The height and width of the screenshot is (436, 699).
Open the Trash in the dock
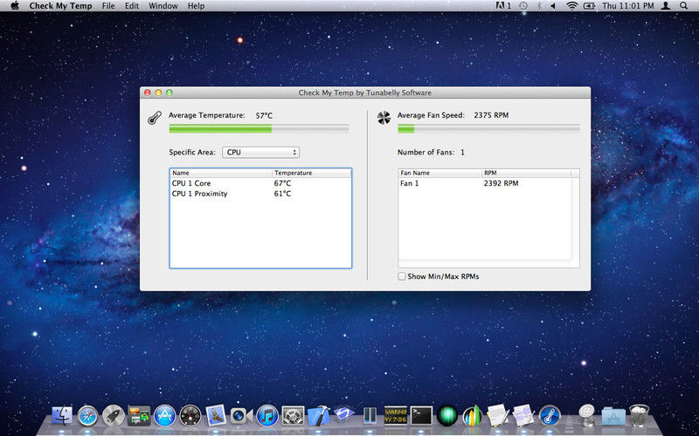(x=639, y=416)
